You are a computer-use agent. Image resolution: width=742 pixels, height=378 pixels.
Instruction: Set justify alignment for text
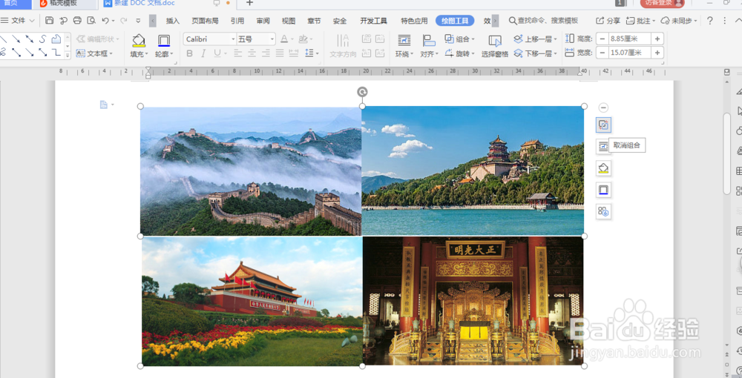pos(280,53)
